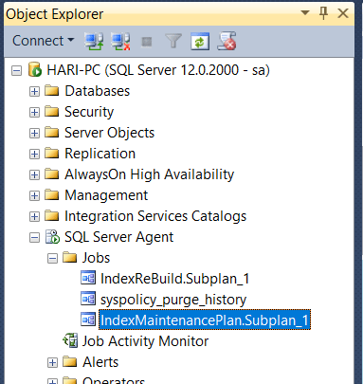This screenshot has width=363, height=384.
Task: Select the Alerts tree label
Action: 100,362
